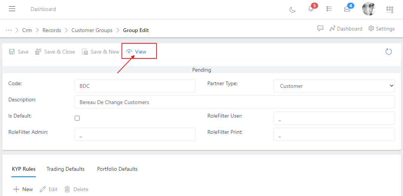
Task: Switch to Portfolio Defaults tab
Action: pyautogui.click(x=117, y=169)
